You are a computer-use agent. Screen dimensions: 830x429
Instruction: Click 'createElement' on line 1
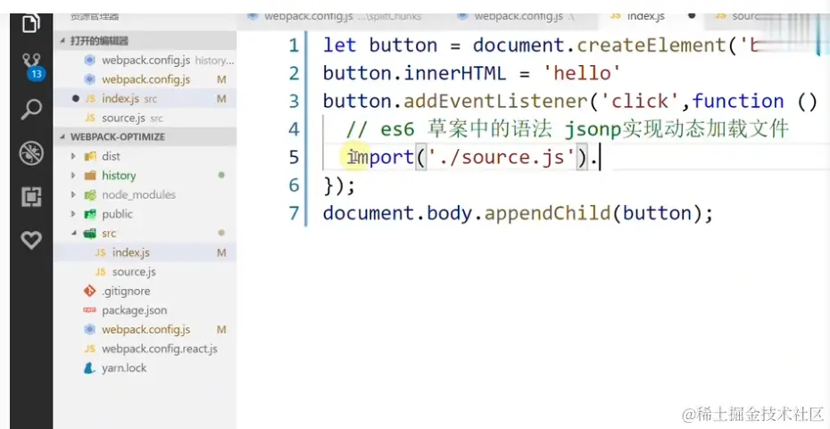(x=652, y=45)
